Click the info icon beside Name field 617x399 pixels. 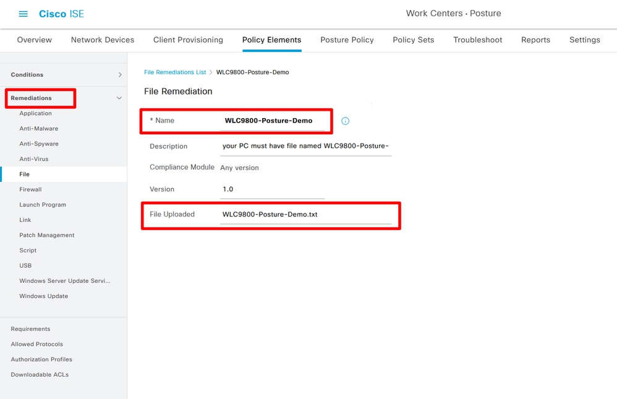click(345, 121)
